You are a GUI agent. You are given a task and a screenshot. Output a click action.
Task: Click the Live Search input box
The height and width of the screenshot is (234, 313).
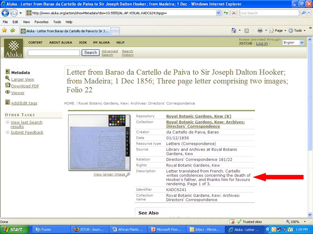269,13
